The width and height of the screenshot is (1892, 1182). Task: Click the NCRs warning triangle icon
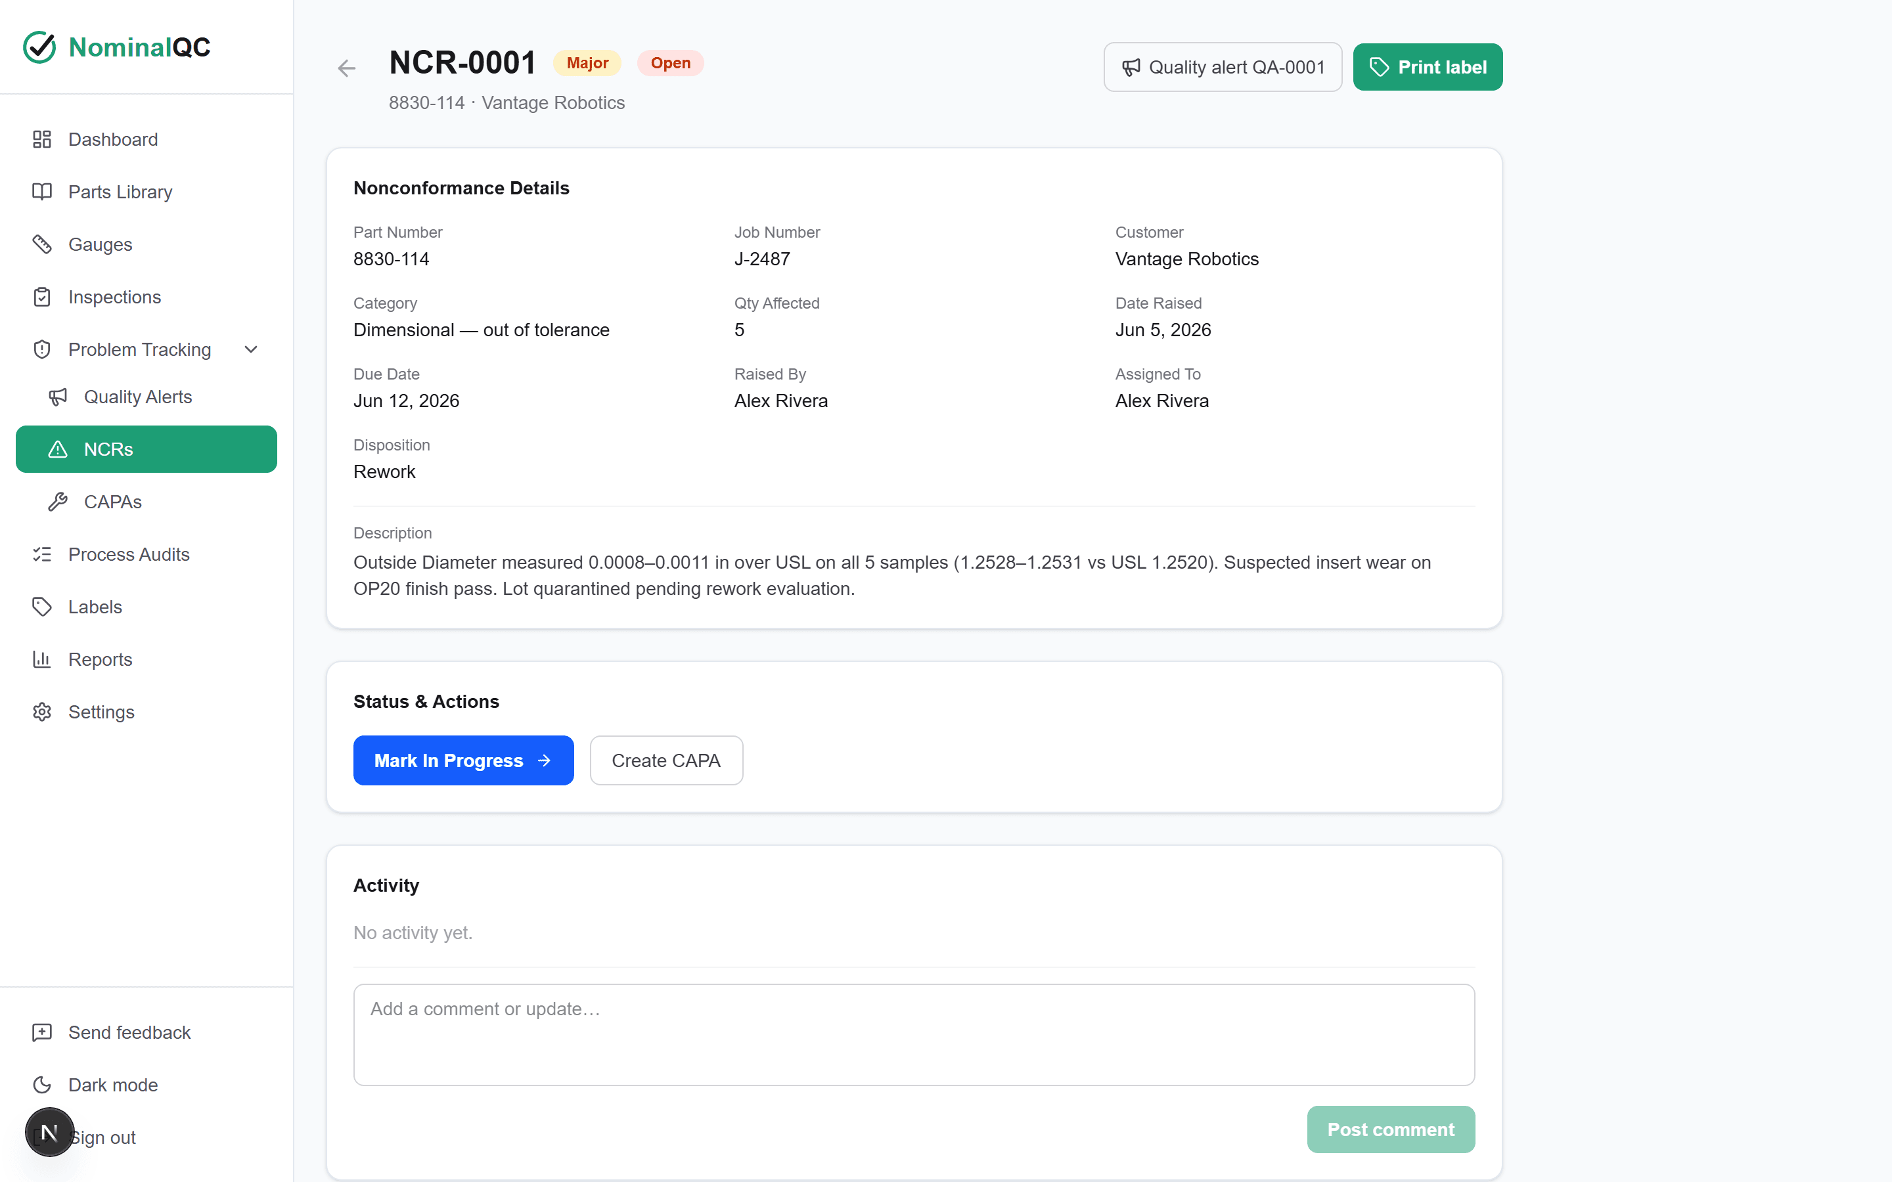pos(58,450)
